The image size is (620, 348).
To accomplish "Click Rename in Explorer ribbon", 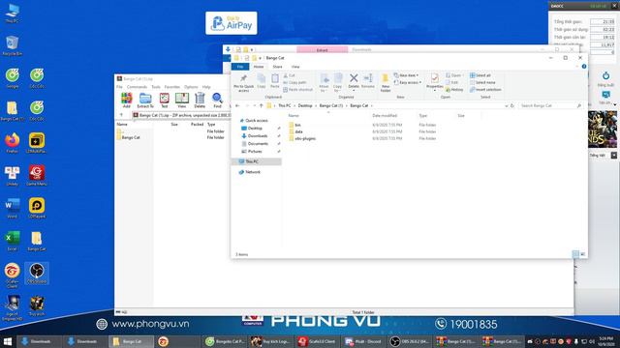I will (x=368, y=81).
